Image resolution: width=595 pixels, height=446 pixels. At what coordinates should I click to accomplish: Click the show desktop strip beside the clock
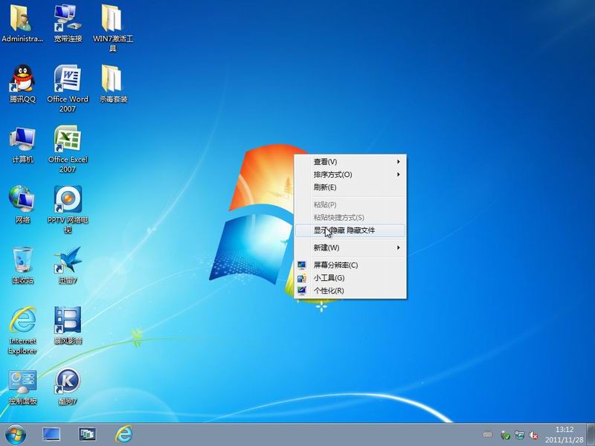pos(591,435)
